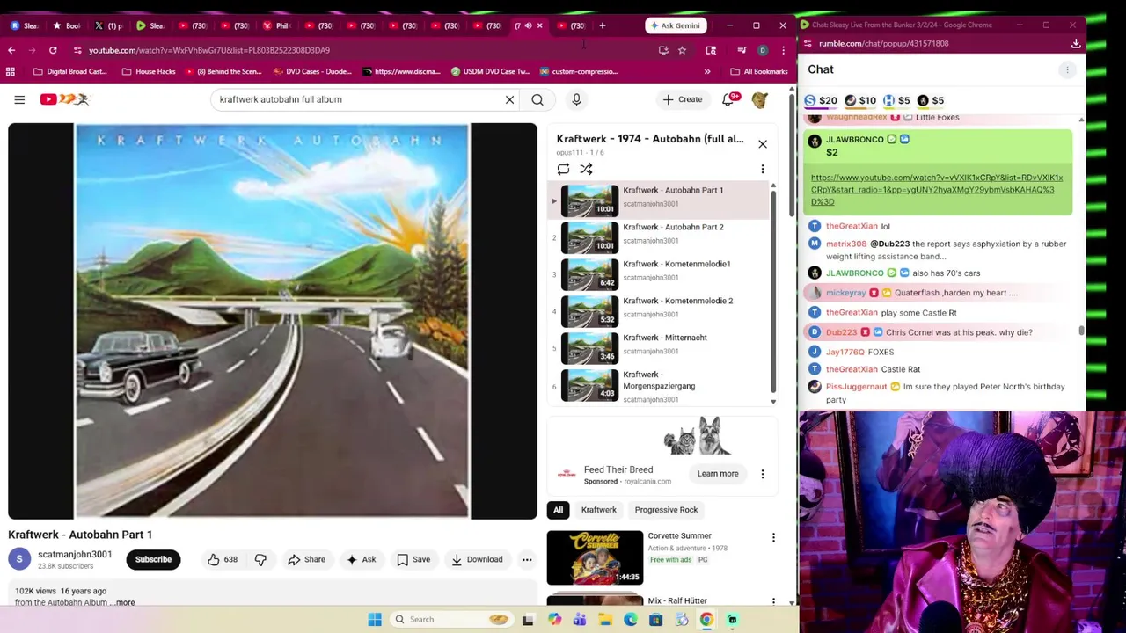
Task: Open more actions ellipsis under video
Action: coord(527,559)
